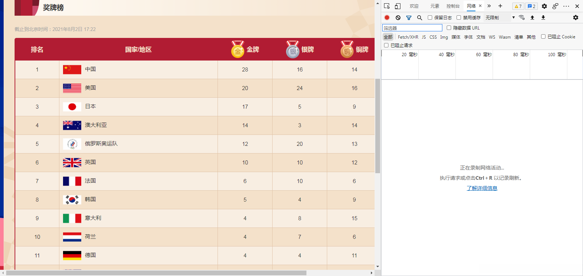Click the United States flag icon
583x276 pixels.
tap(72, 88)
